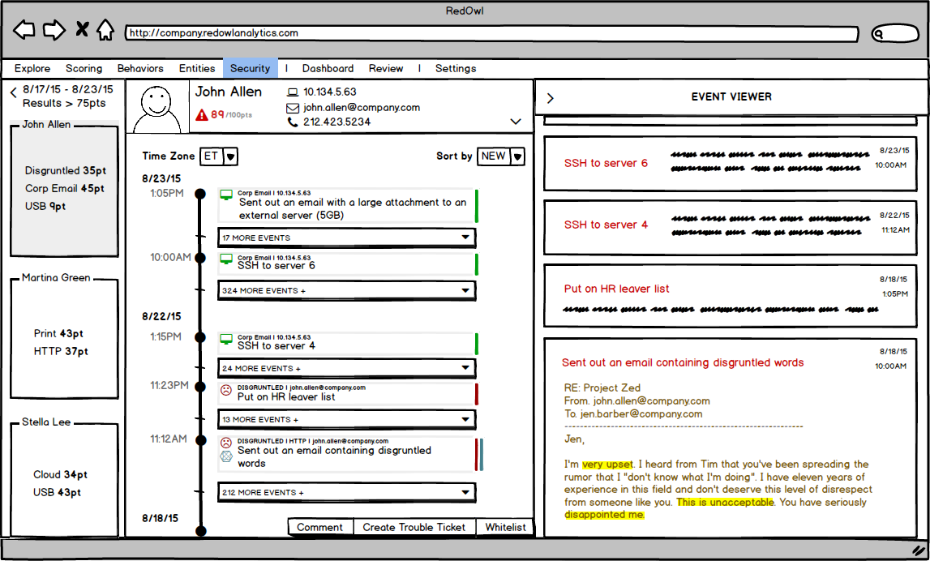930x561 pixels.
Task: Open SSH to server 6 in Event Viewer
Action: (730, 162)
